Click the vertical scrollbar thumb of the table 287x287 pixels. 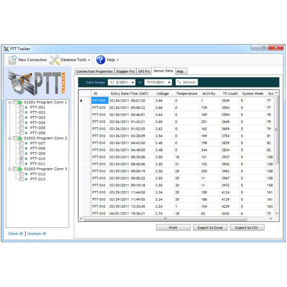(x=277, y=130)
